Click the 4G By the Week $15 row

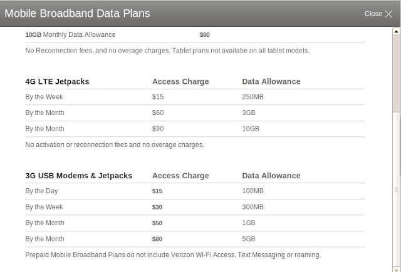coord(195,97)
